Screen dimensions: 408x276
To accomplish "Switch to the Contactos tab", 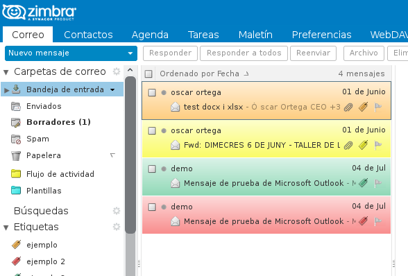I will coord(88,35).
